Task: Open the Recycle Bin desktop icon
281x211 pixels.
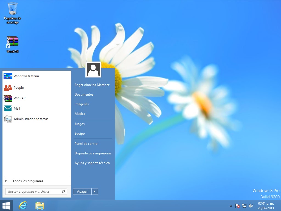Action: [13, 13]
